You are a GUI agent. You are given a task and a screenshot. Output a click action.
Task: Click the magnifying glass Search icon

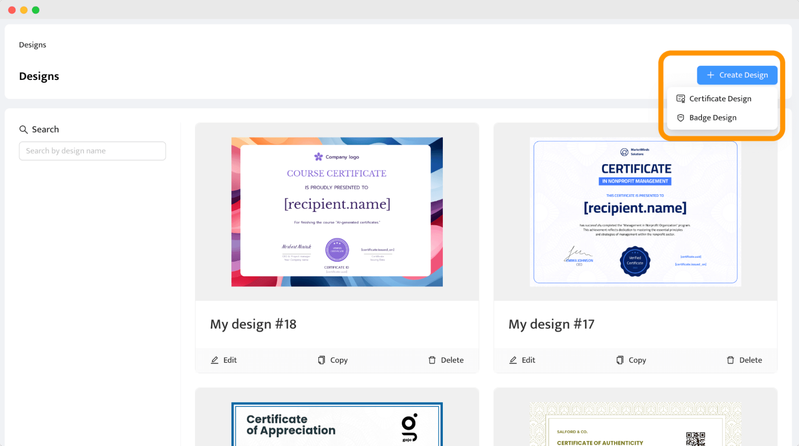tap(24, 129)
